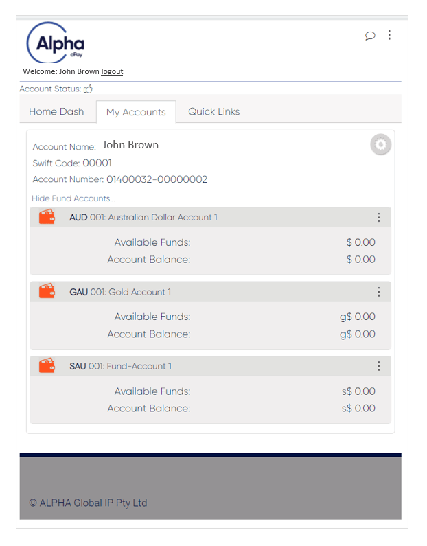The width and height of the screenshot is (427, 546).
Task: Select the My Accounts tab
Action: [x=136, y=112]
